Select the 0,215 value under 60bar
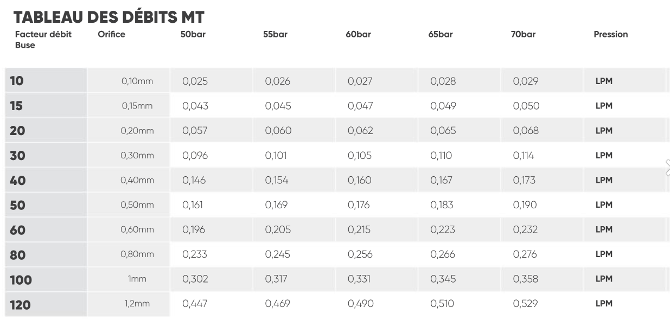The image size is (670, 320). pyautogui.click(x=359, y=229)
